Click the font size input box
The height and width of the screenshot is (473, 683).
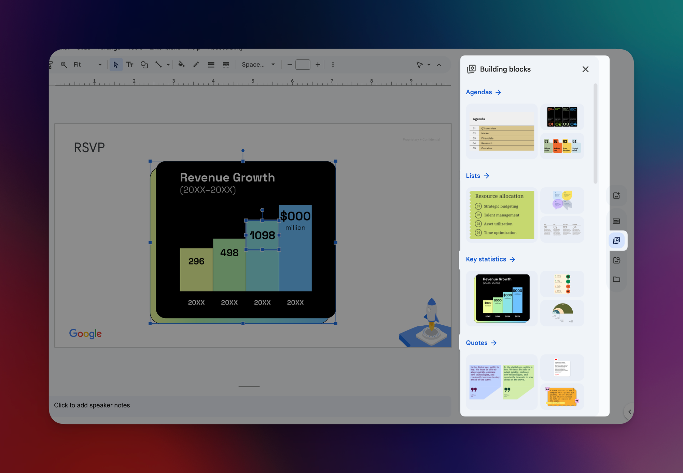click(303, 65)
